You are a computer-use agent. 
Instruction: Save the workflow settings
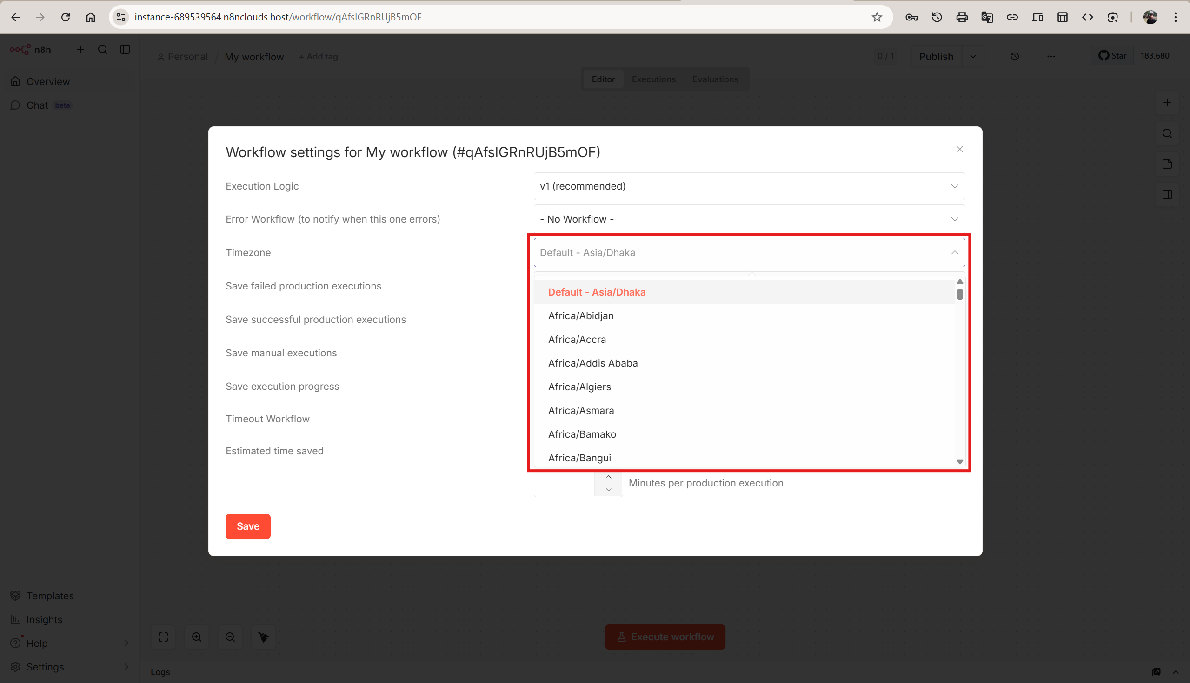pyautogui.click(x=248, y=526)
